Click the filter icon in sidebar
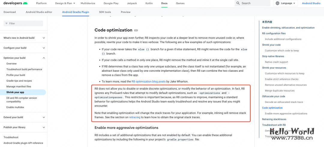Viewport: 324px width, 147px height. click(x=6, y=23)
